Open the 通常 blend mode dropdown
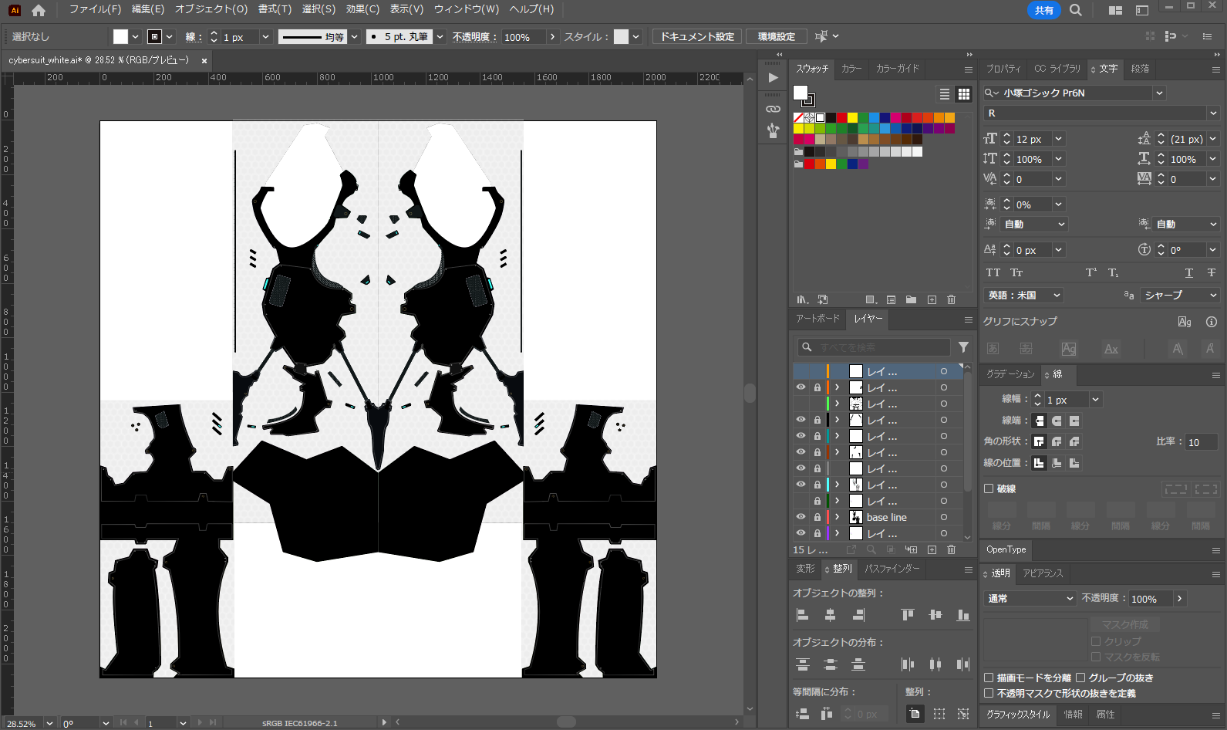Screen dimensions: 1227x730 (x=1030, y=599)
